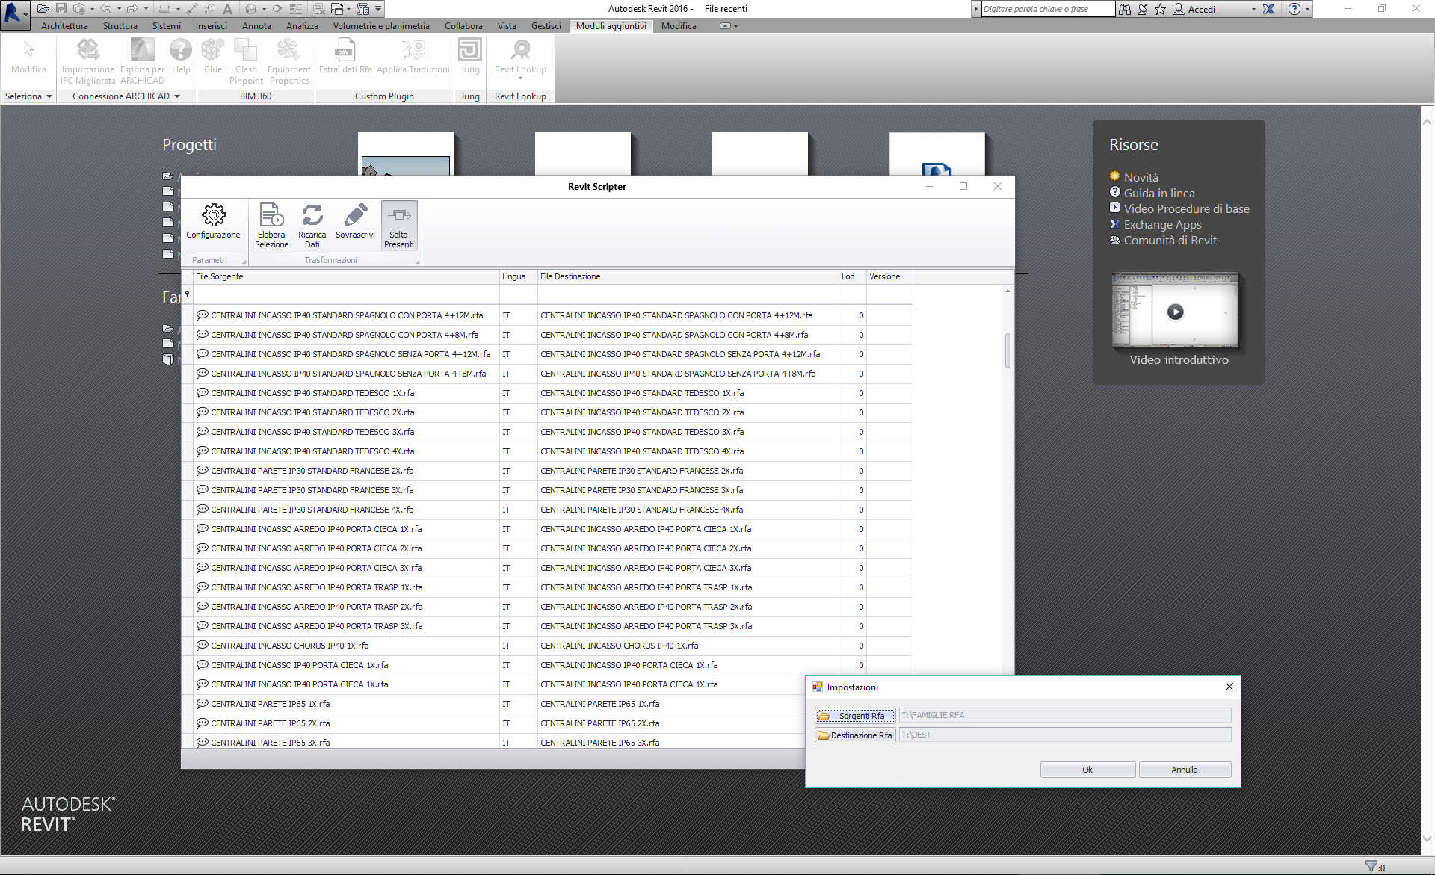1435x875 pixels.
Task: Click the Search binoculars icon
Action: coord(1125,9)
